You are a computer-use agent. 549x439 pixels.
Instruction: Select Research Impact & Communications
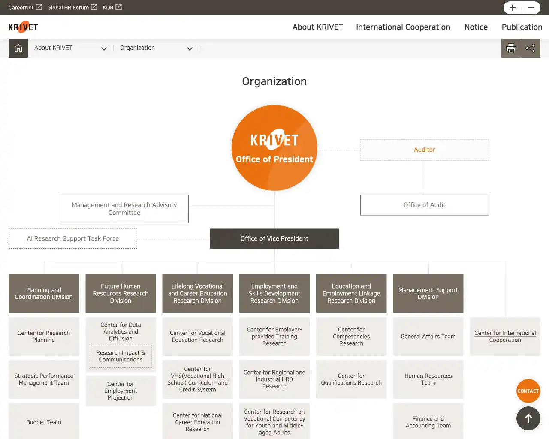tap(121, 356)
